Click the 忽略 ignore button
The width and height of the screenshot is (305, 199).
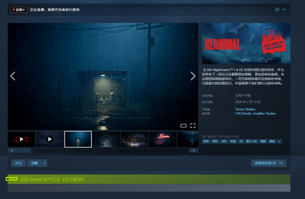(34, 163)
